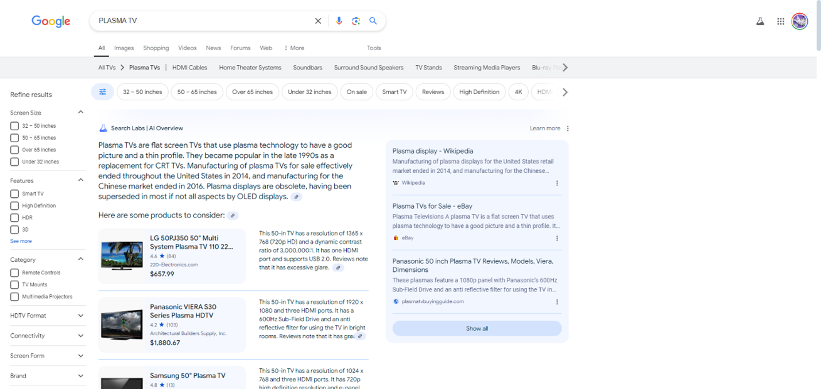The height and width of the screenshot is (389, 821).
Task: Open the filter sliders chip icon
Action: 103,92
